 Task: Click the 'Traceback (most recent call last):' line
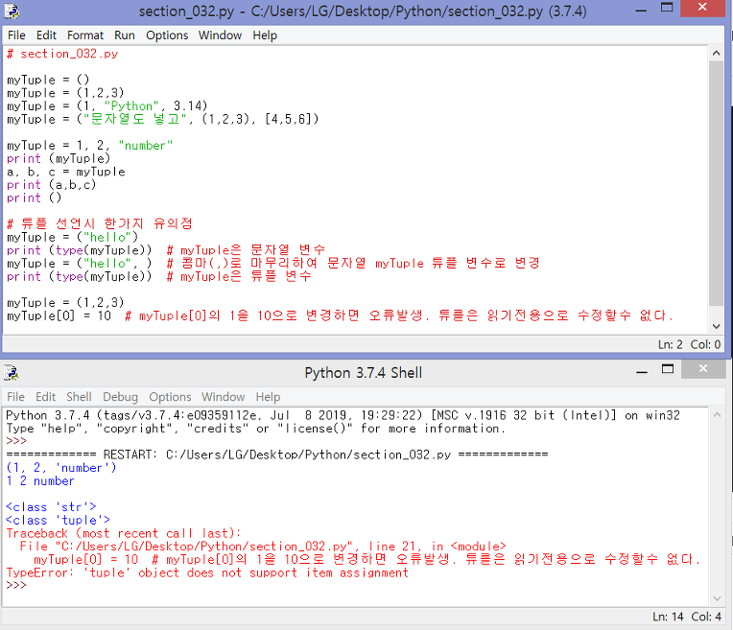pyautogui.click(x=124, y=533)
